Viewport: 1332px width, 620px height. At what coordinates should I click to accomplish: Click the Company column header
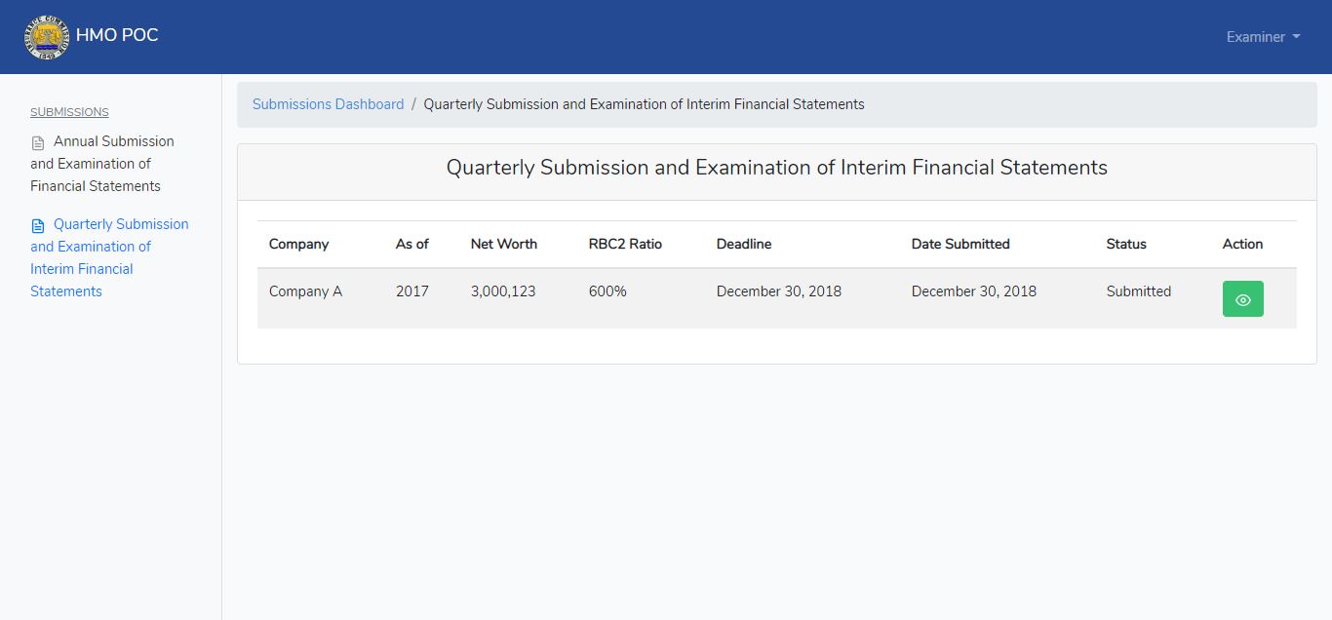tap(298, 244)
